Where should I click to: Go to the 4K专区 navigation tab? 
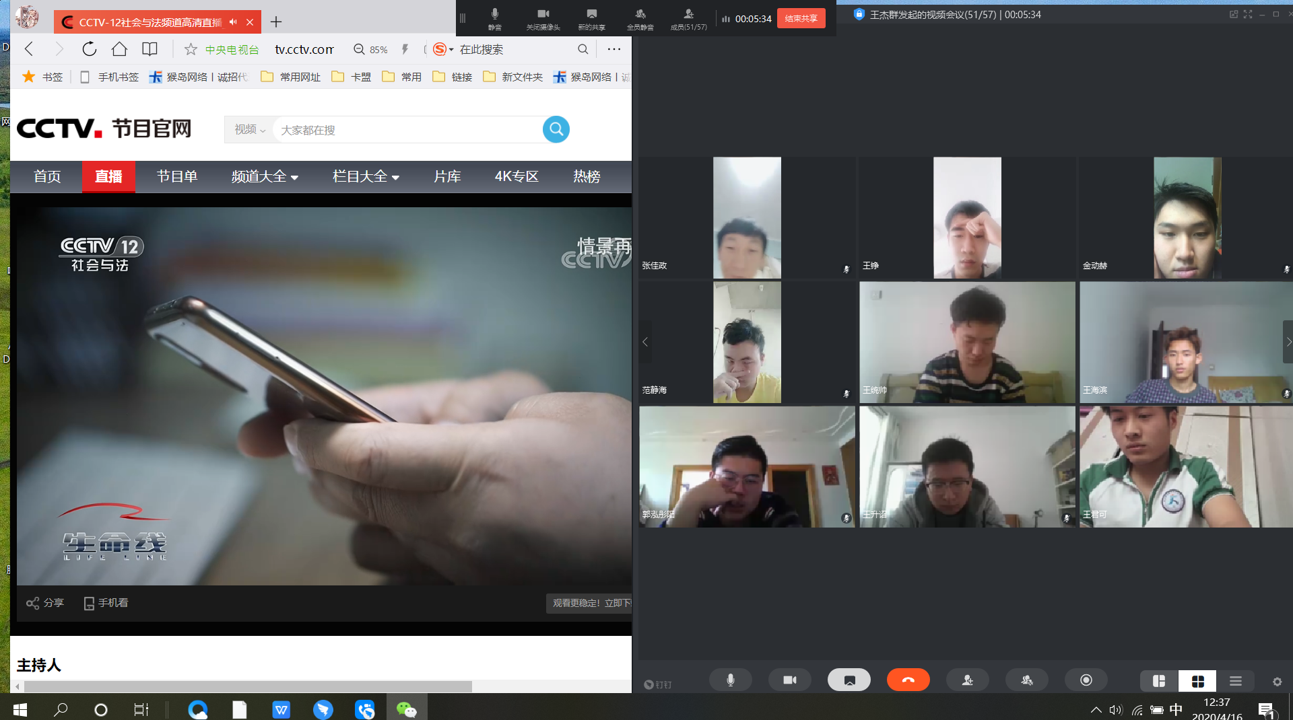(516, 177)
